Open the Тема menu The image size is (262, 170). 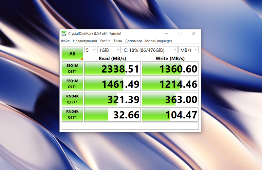118,41
